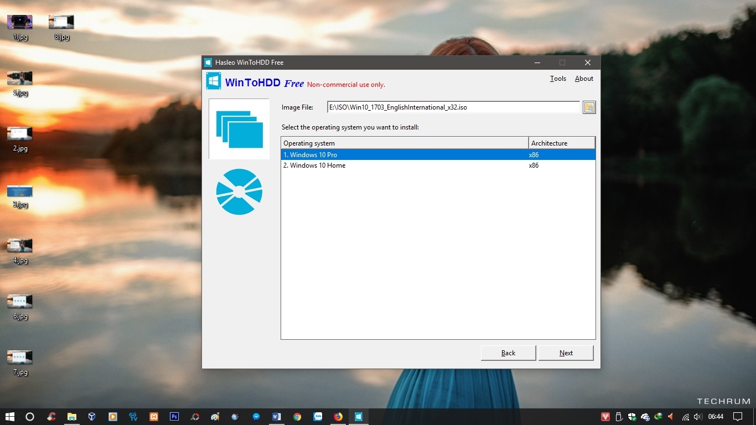Click the orange speaker tray icon
The image size is (756, 425).
click(671, 417)
